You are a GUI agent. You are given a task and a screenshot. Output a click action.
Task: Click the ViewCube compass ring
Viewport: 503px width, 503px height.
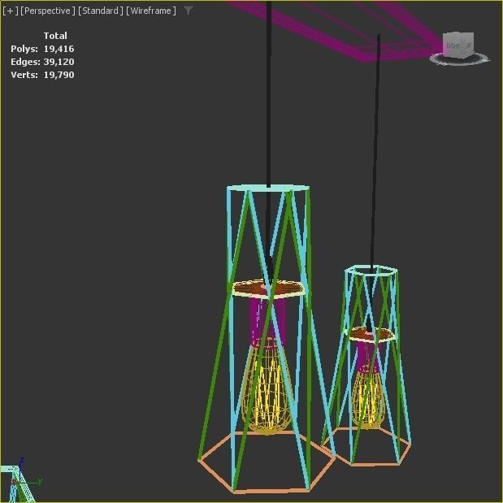click(x=459, y=59)
